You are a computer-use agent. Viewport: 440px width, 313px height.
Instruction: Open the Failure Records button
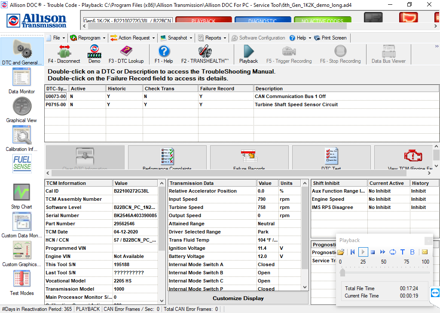(x=249, y=157)
